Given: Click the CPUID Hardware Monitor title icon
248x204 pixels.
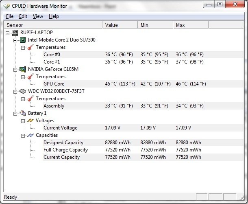Looking at the screenshot, I should (x=7, y=6).
